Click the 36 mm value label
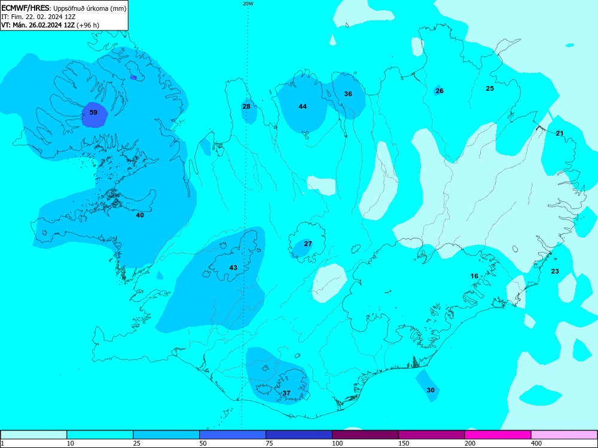598x448 pixels. 348,94
